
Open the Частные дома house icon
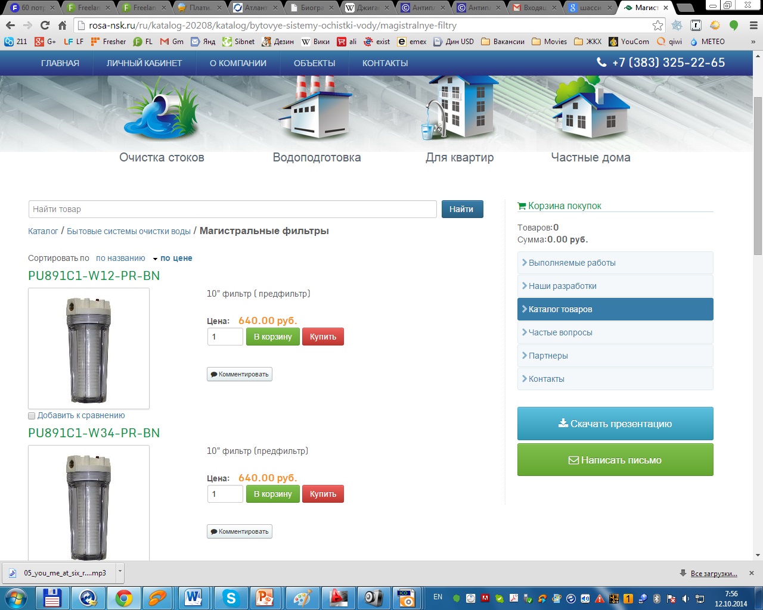coord(591,107)
